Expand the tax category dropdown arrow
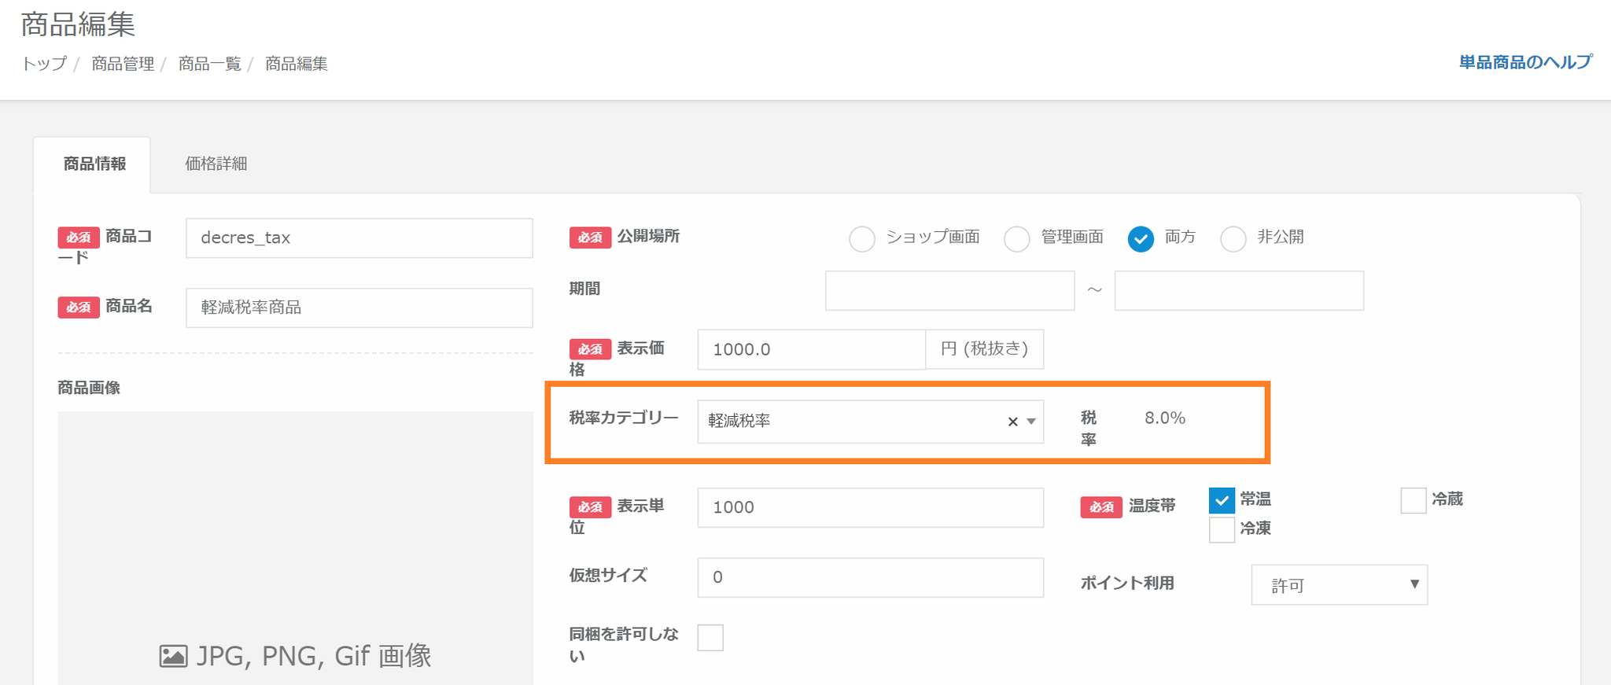Image resolution: width=1611 pixels, height=685 pixels. pos(1030,422)
